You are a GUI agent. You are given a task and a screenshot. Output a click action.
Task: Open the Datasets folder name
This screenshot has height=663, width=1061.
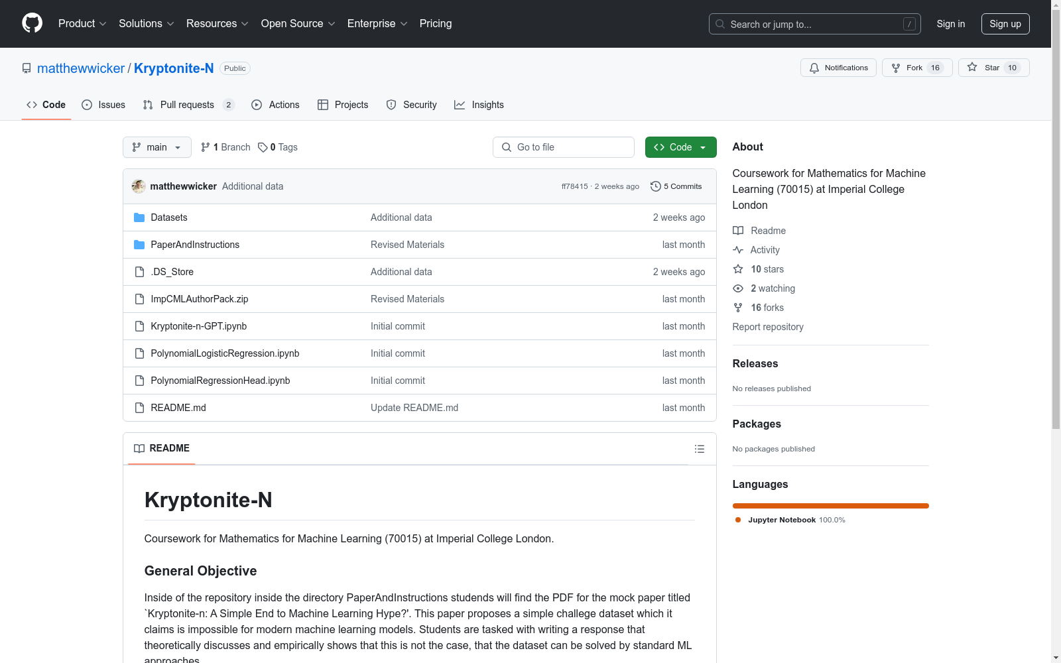(x=169, y=217)
